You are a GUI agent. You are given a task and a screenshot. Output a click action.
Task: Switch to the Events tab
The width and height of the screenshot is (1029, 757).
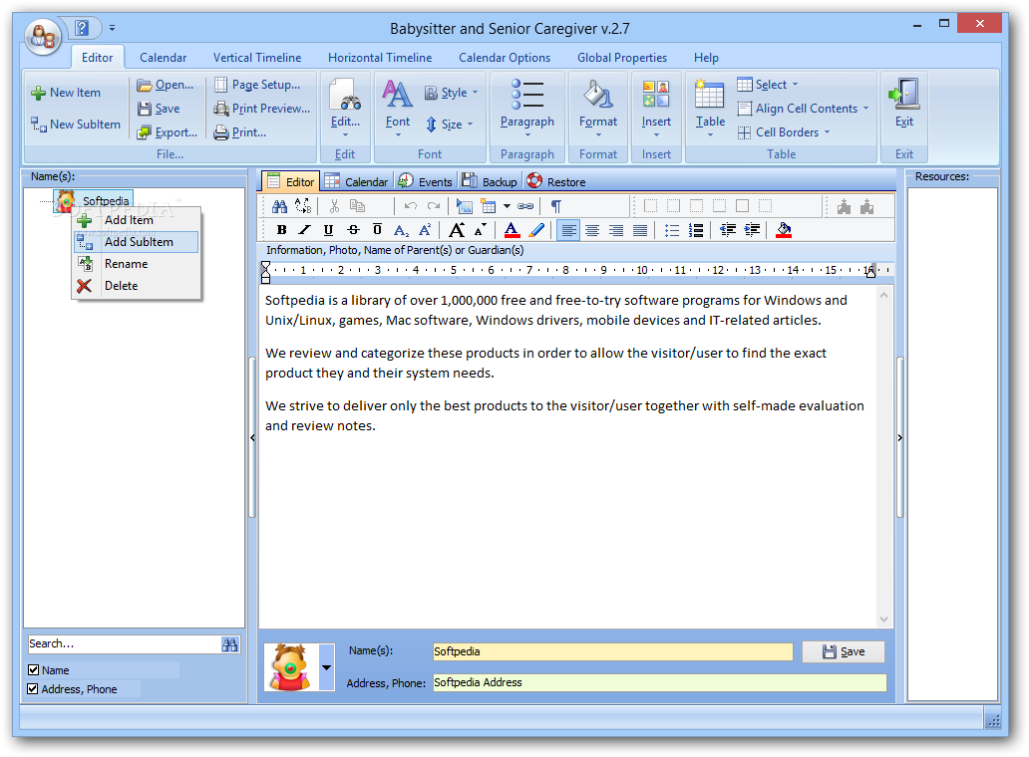[x=425, y=181]
